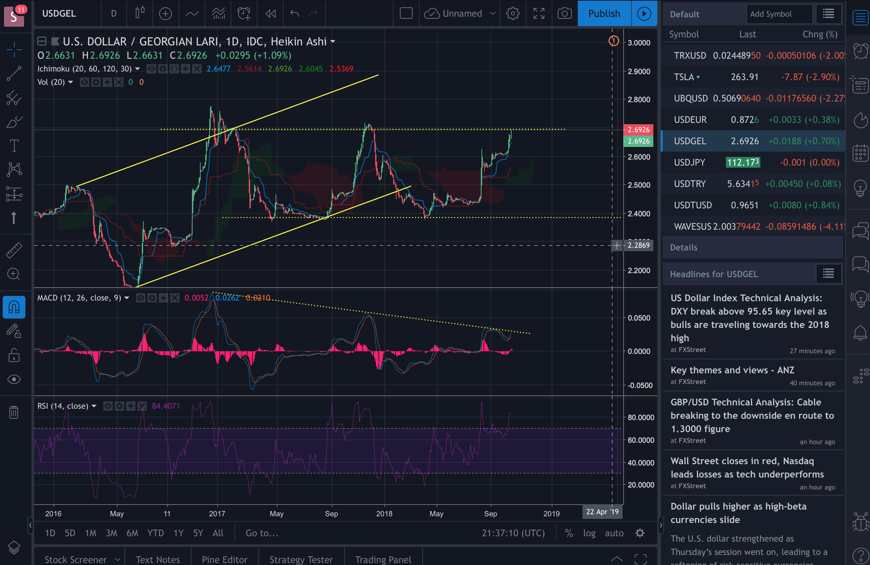
Task: Toggle log scale on price axis
Action: click(x=589, y=533)
